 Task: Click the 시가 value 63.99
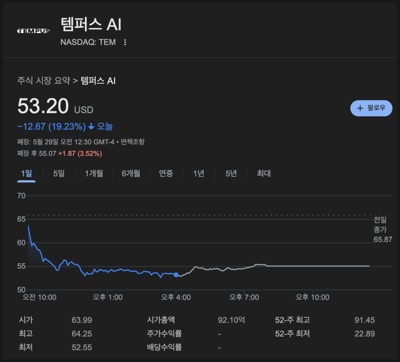(x=82, y=320)
